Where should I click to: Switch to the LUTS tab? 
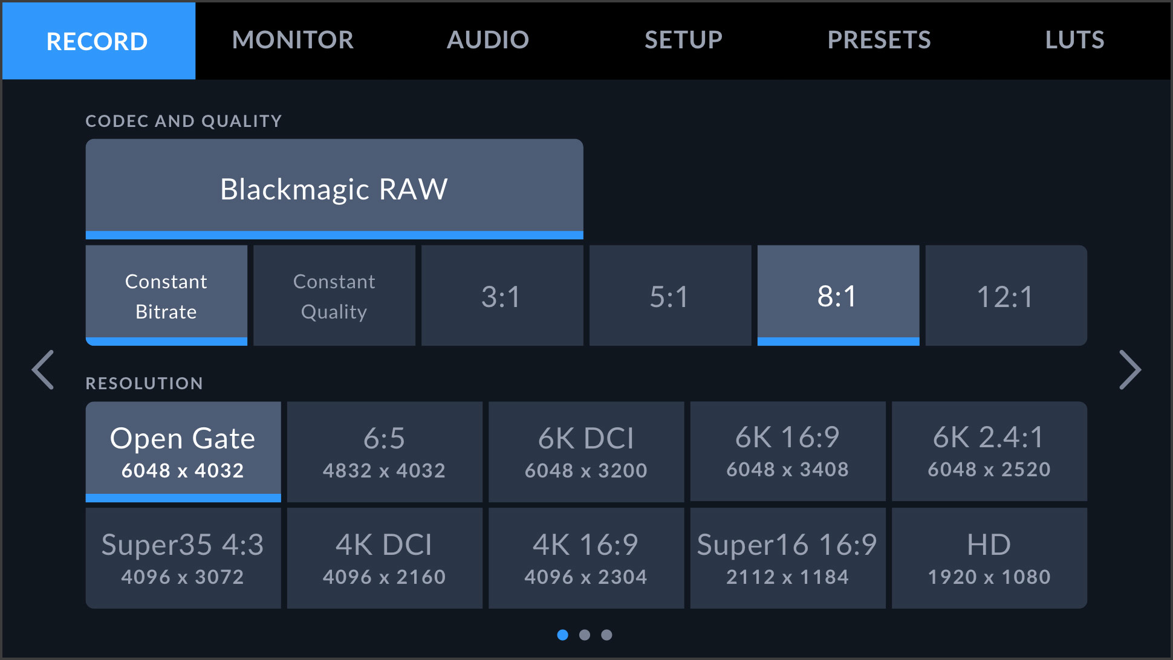(1074, 40)
